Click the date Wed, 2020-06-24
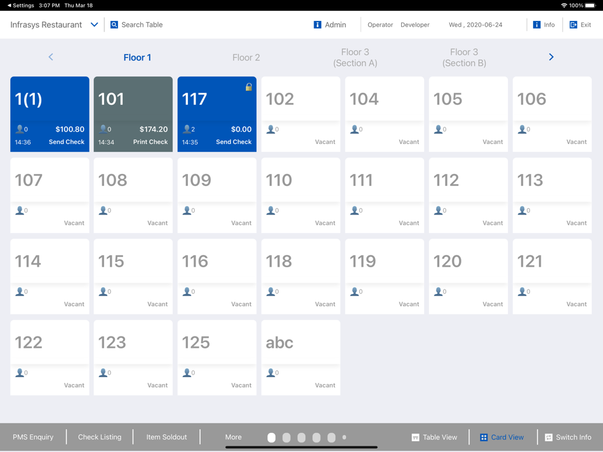 475,25
